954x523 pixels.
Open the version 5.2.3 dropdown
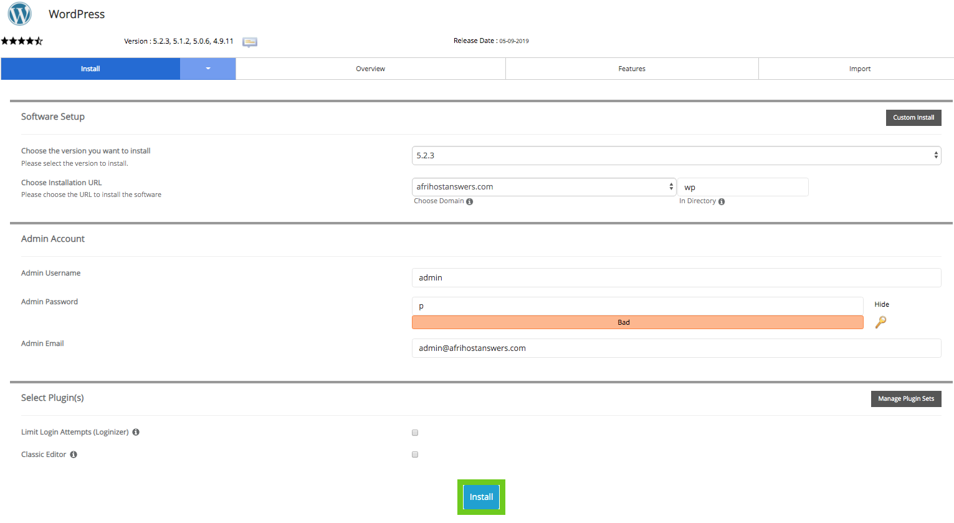tap(676, 156)
